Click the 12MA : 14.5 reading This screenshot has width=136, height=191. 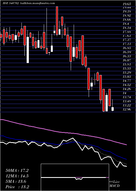click(x=17, y=176)
